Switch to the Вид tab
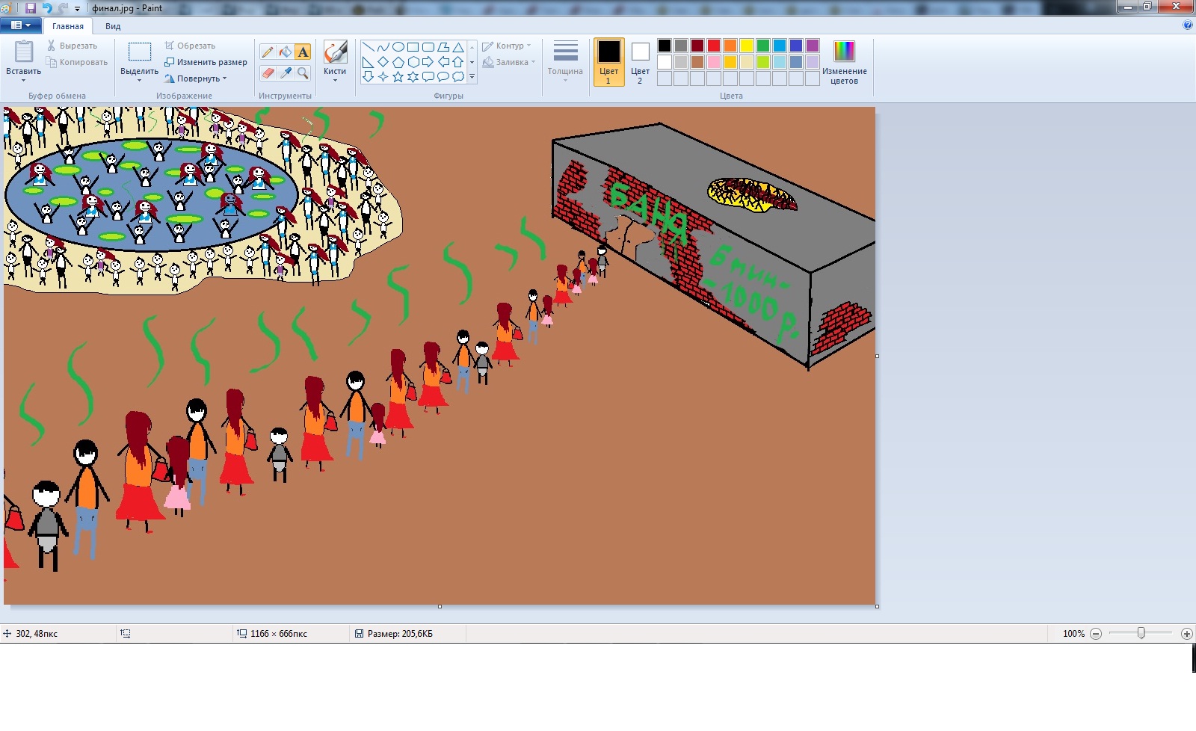Screen dimensions: 1196x731 pyautogui.click(x=113, y=26)
